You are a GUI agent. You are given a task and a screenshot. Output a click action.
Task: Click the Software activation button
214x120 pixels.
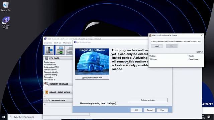point(148,100)
